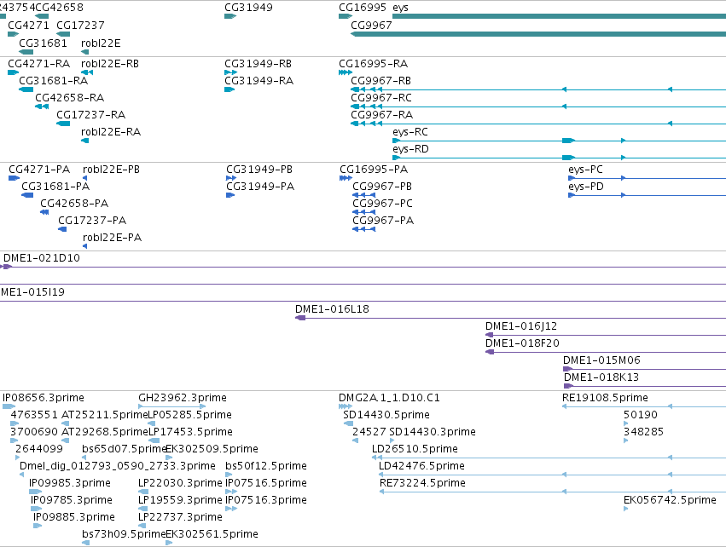Viewport: 726px width, 547px height.
Task: Select EST EK302561.5prime
Action: 212,535
